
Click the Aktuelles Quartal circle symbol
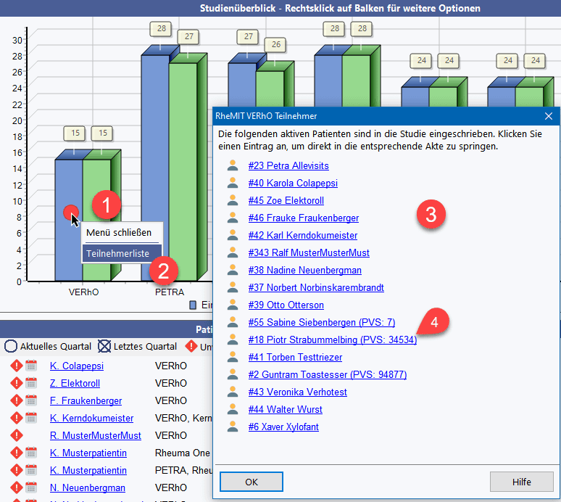[x=11, y=346]
